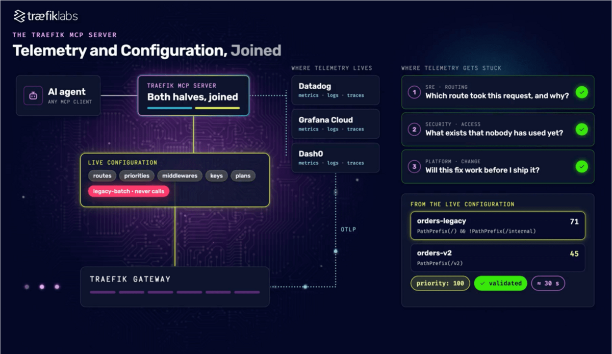The height and width of the screenshot is (354, 612).
Task: Select the 'middlewares' chip
Action: coord(180,176)
